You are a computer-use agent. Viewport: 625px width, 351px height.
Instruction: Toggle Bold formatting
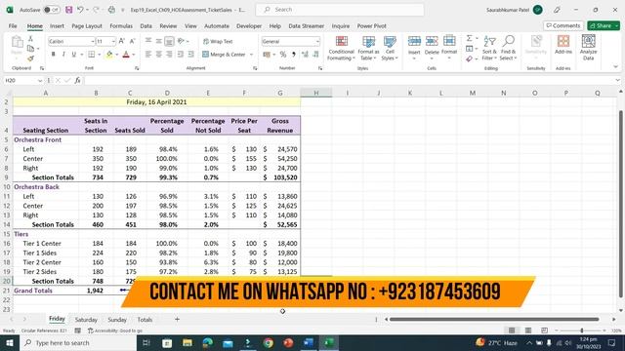[x=53, y=55]
